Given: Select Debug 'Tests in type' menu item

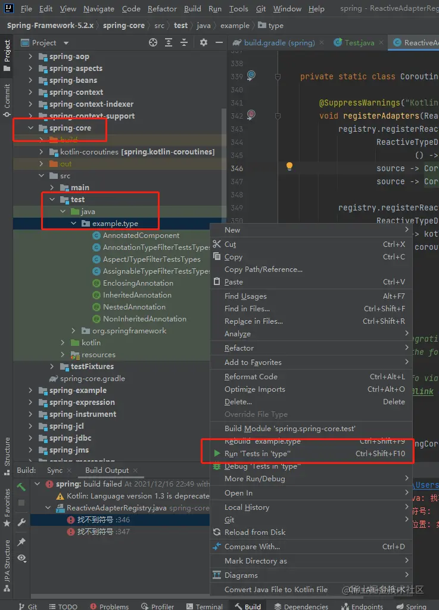Looking at the screenshot, I should pyautogui.click(x=311, y=466).
